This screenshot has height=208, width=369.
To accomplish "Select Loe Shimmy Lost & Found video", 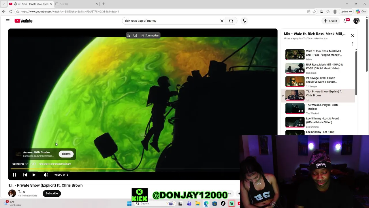I will 319,122.
